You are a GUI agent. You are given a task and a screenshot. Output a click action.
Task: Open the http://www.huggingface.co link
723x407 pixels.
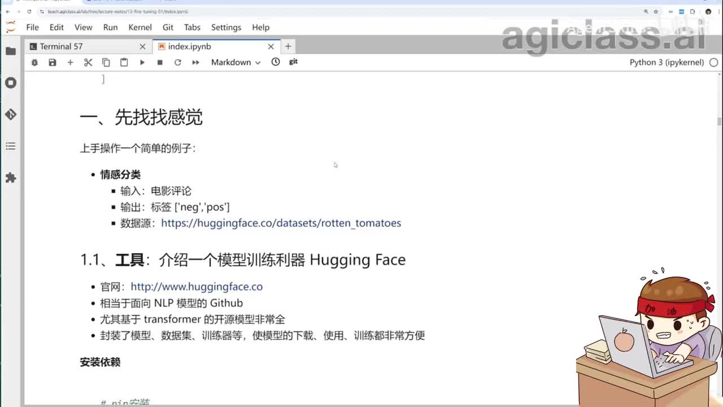[x=197, y=287]
